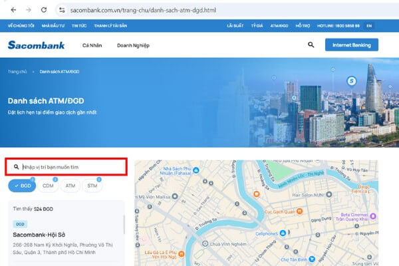Click Lẩu Gà Lá É Phú Yên marker
This screenshot has height=266, width=399.
pyautogui.click(x=181, y=254)
